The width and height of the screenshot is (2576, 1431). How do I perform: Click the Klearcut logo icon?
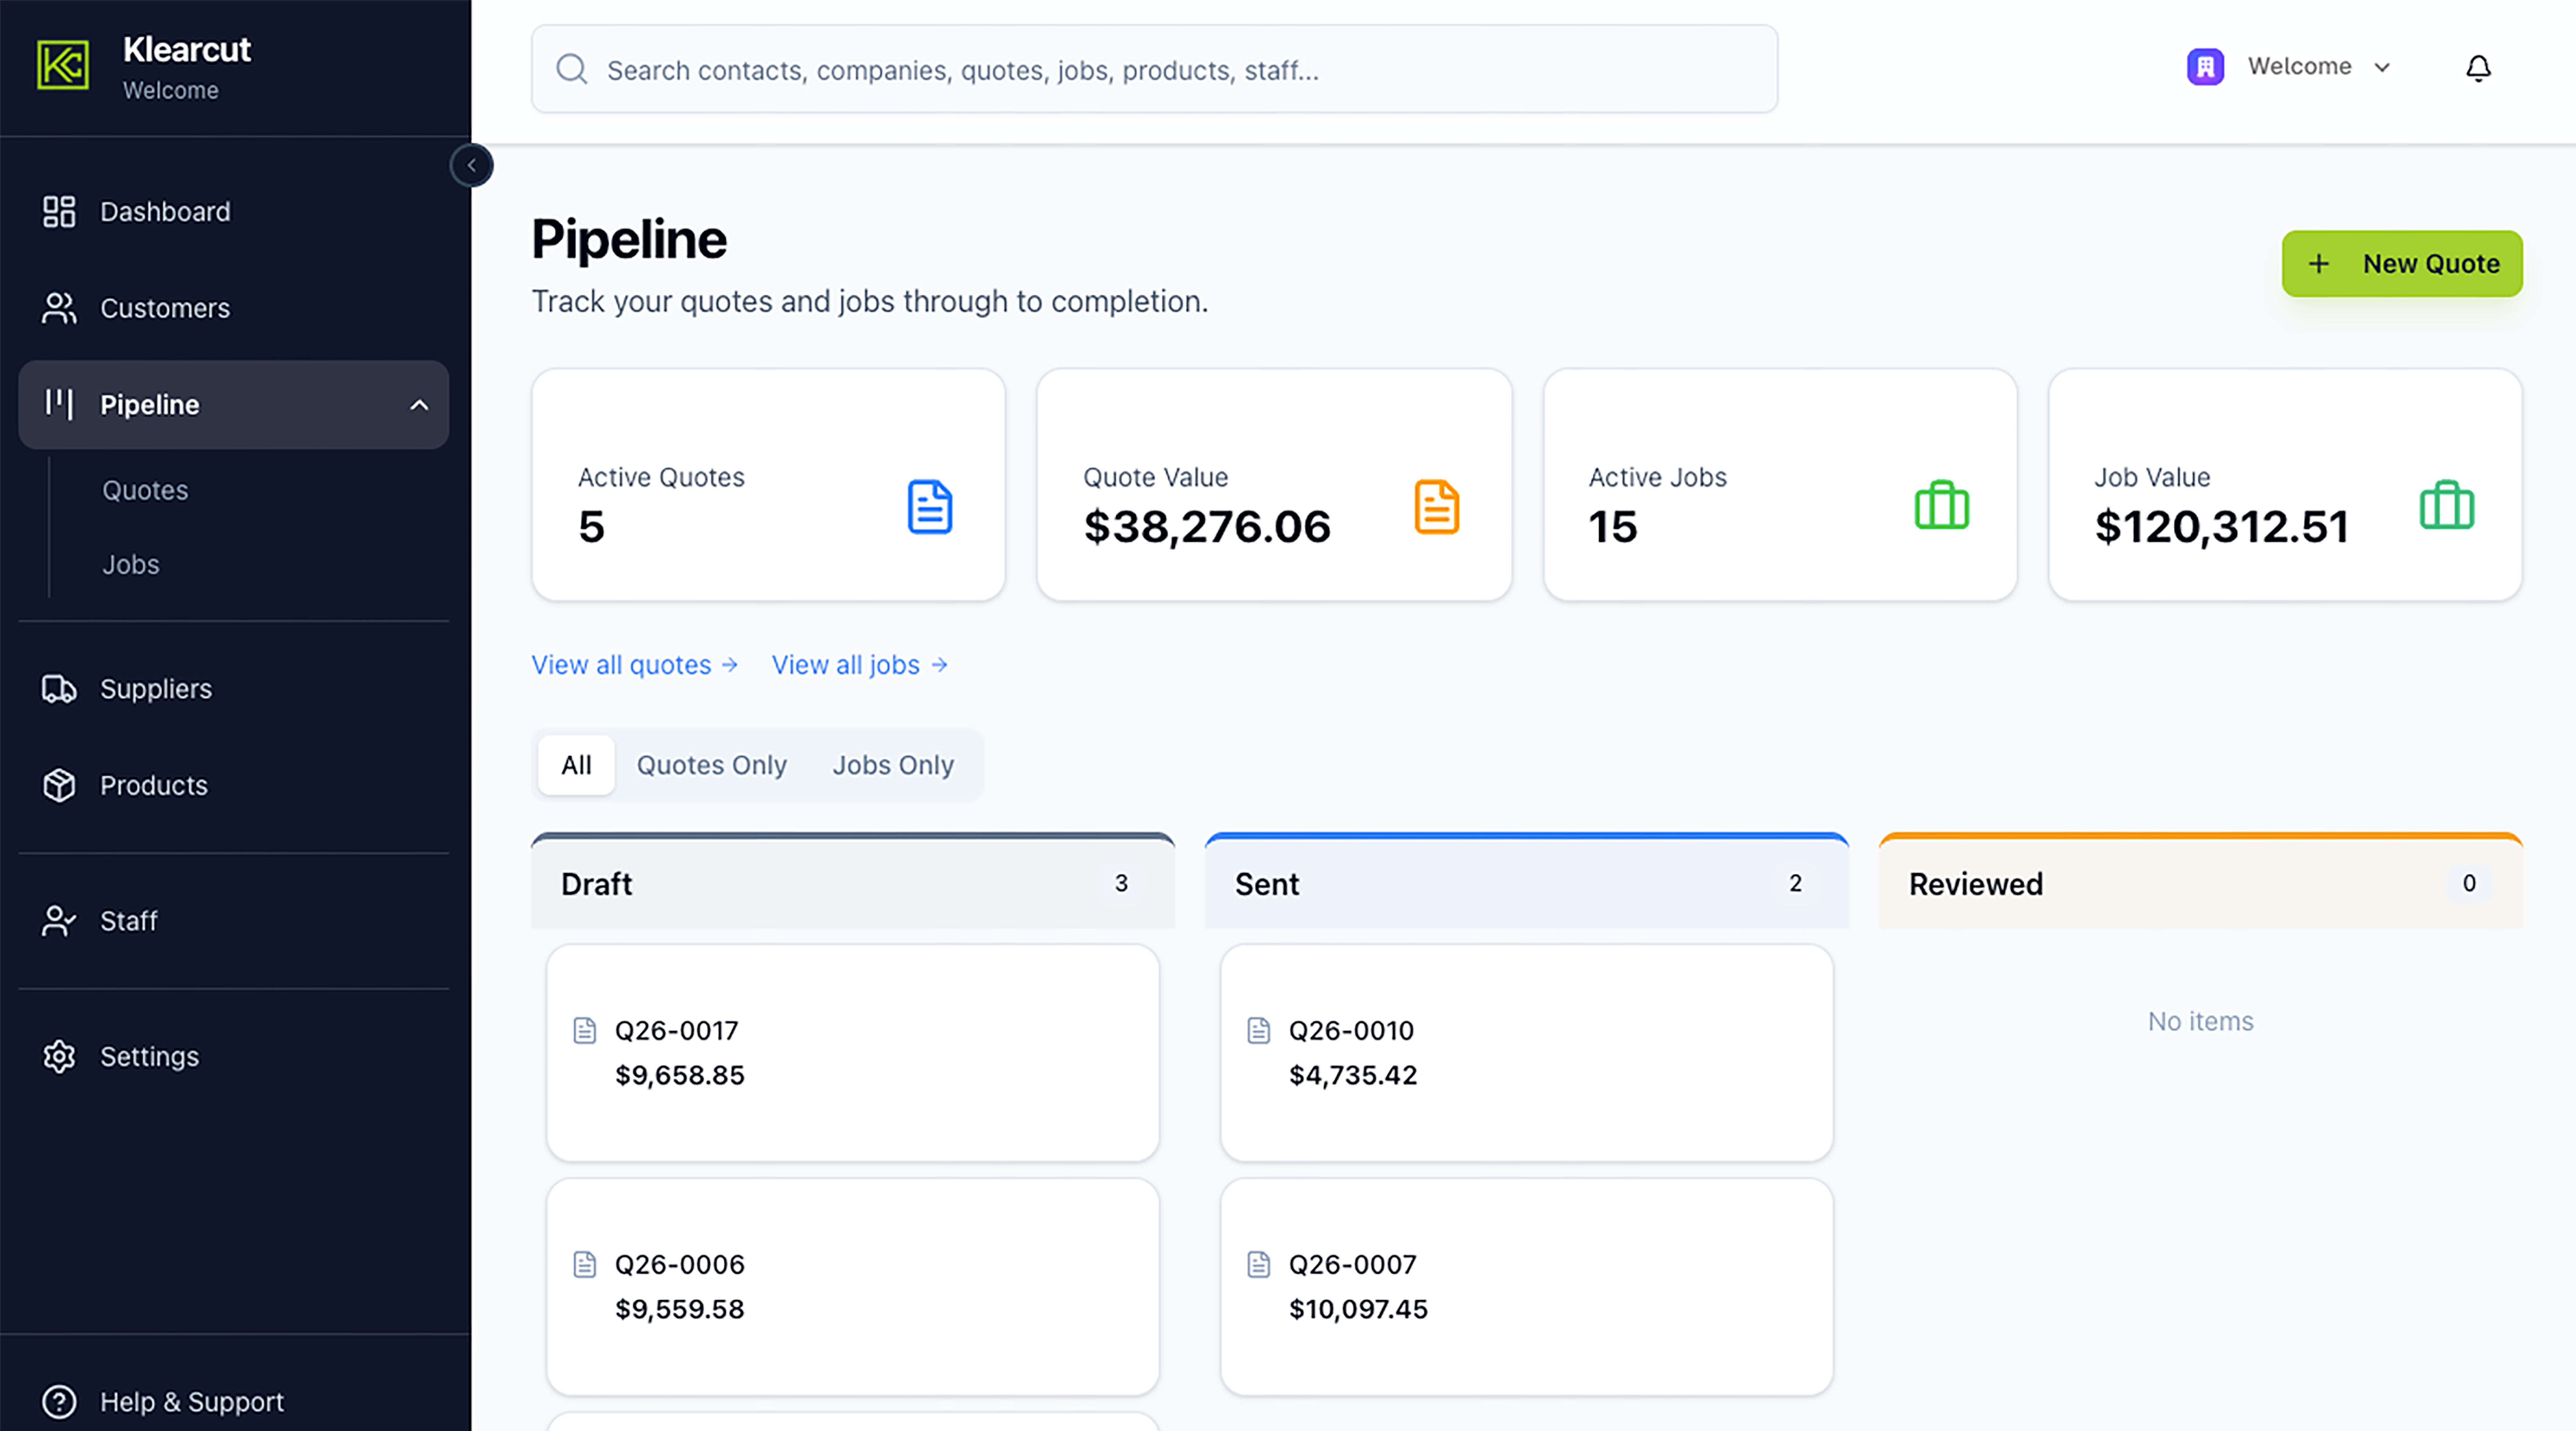click(63, 65)
